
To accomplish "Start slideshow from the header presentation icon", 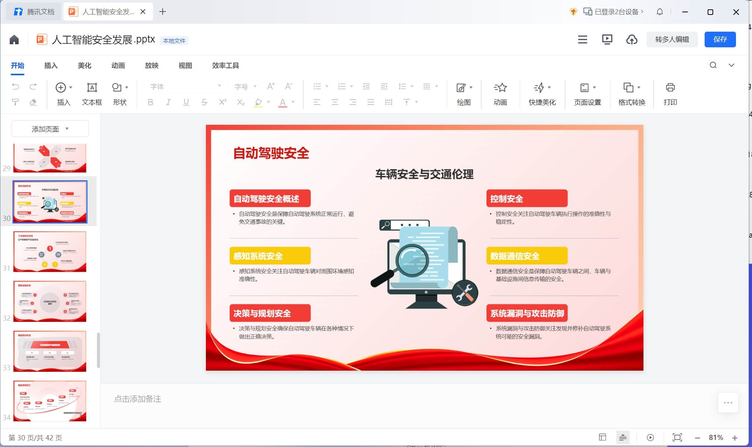I will [x=607, y=39].
